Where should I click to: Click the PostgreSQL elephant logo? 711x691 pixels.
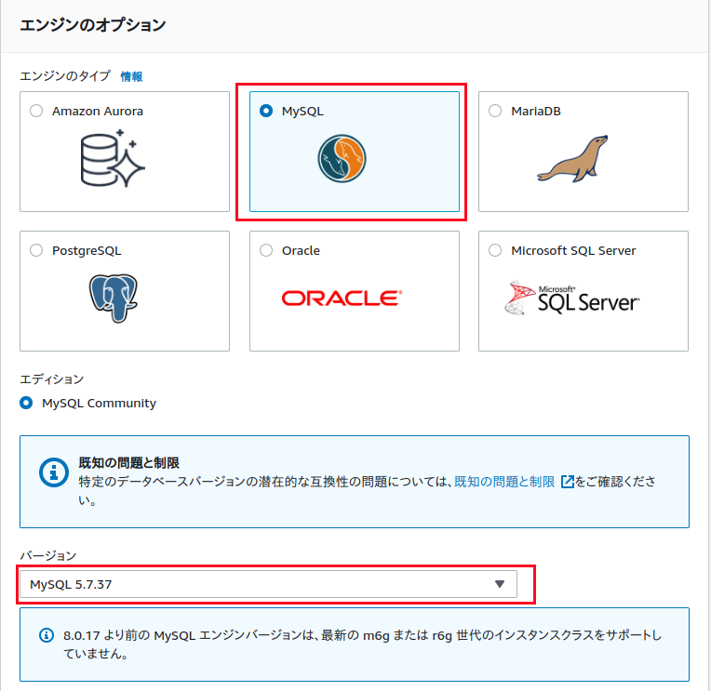pyautogui.click(x=114, y=298)
